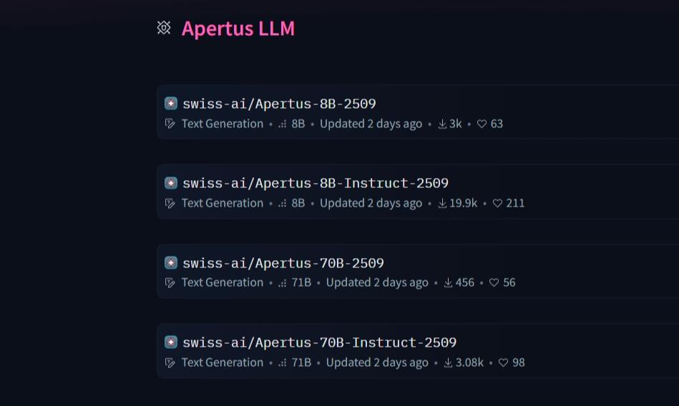This screenshot has width=679, height=406.
Task: Click the swiss-ai avatar for Apertus-70B-2509
Action: (x=170, y=263)
